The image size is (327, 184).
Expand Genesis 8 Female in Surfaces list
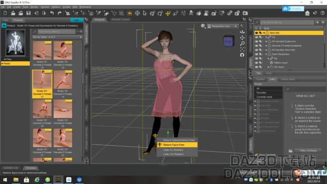click(x=255, y=101)
